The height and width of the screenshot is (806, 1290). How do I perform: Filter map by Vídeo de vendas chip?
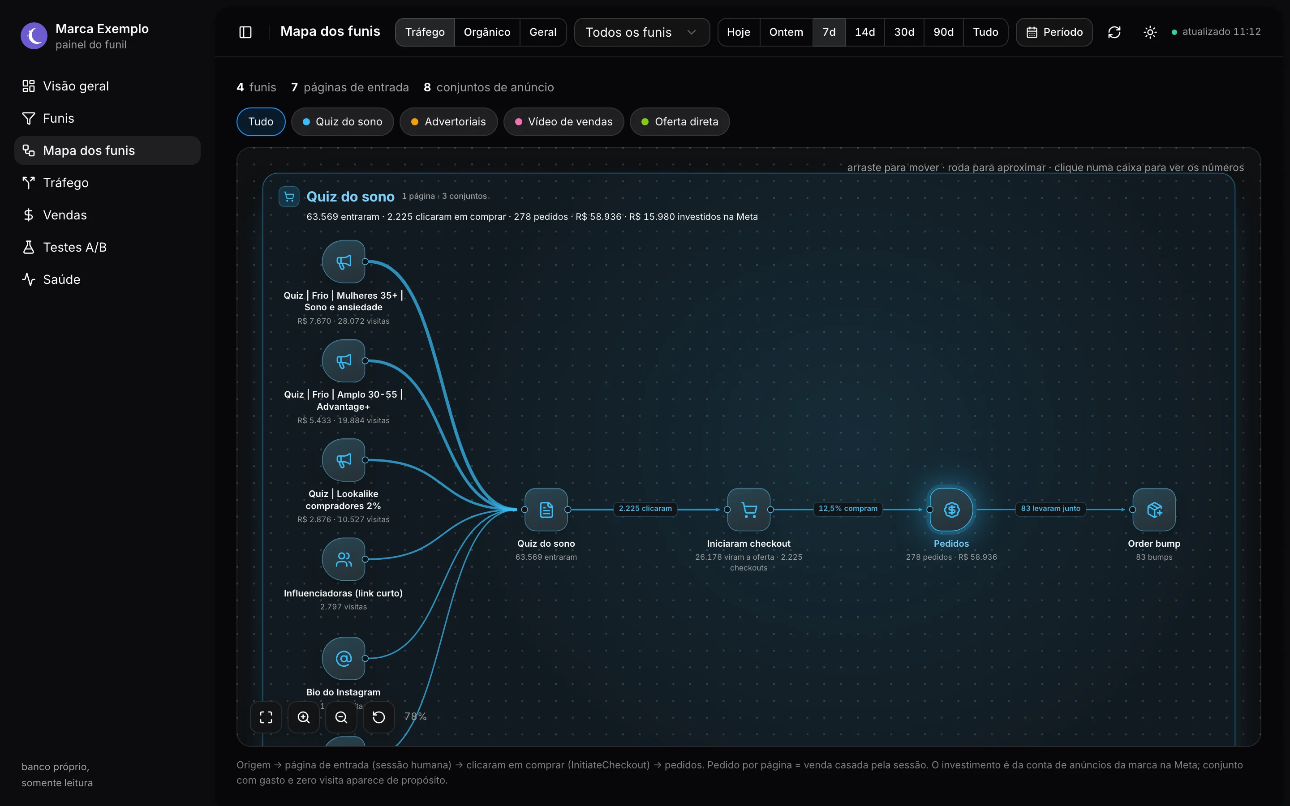click(563, 121)
